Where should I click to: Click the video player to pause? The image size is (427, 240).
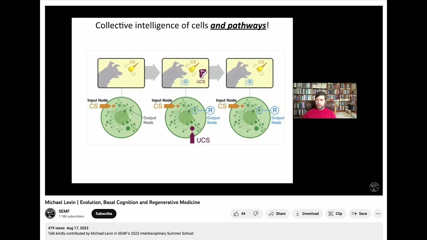coord(214,100)
